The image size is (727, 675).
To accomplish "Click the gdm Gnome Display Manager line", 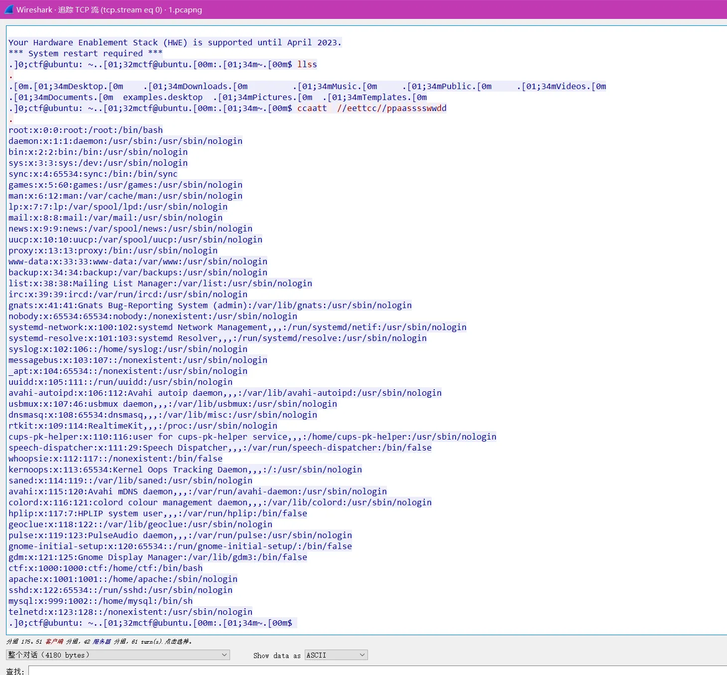I will point(157,558).
